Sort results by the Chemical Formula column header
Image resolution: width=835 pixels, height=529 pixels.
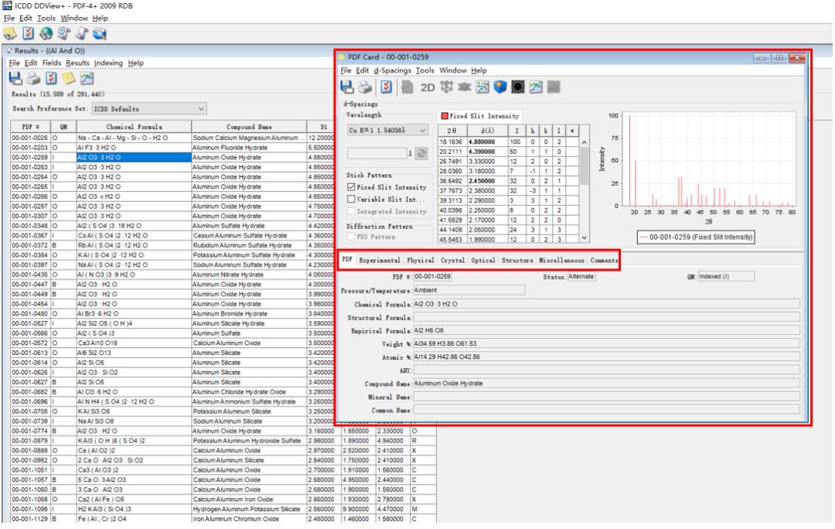tap(134, 127)
